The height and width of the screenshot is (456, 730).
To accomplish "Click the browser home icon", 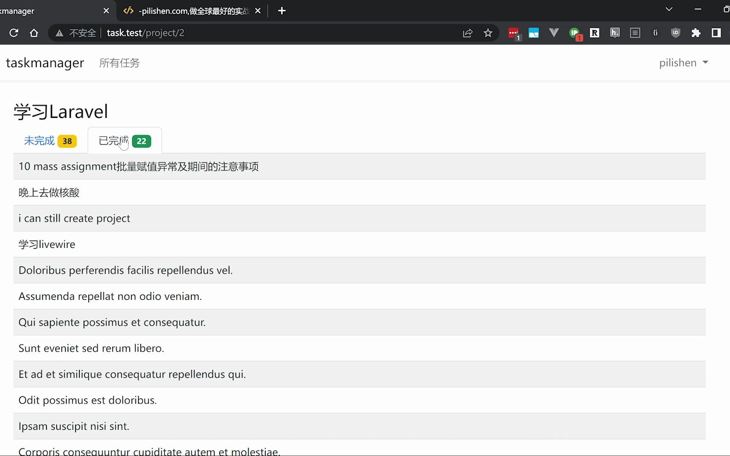I will [x=34, y=33].
